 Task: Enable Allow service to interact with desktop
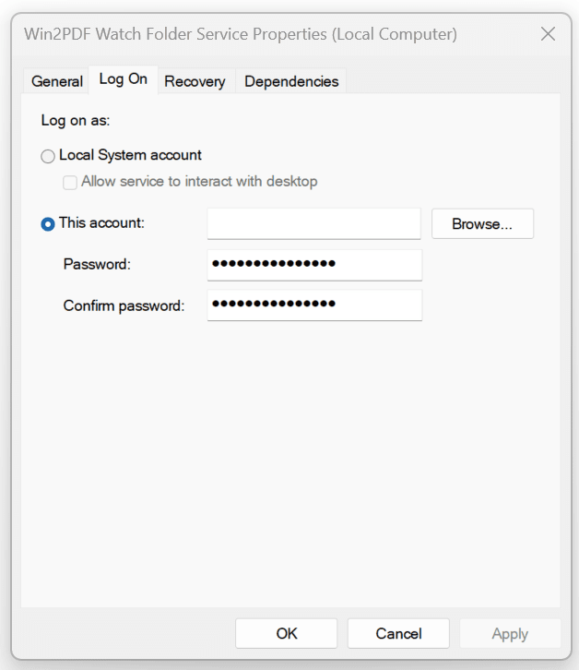pyautogui.click(x=70, y=182)
